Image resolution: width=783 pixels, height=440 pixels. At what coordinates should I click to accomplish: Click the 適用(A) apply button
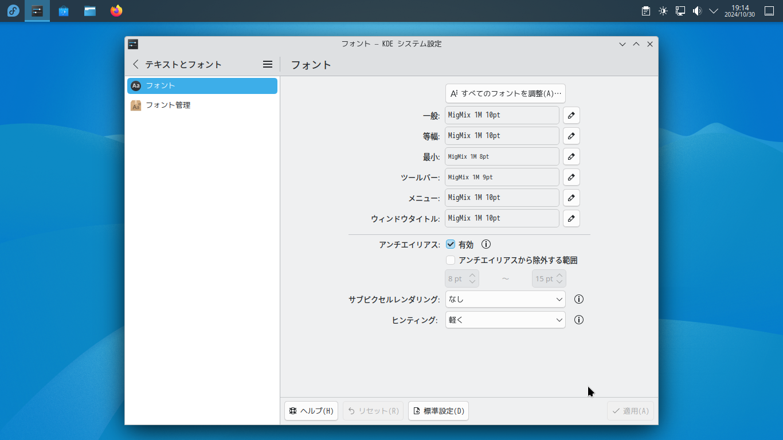click(631, 411)
